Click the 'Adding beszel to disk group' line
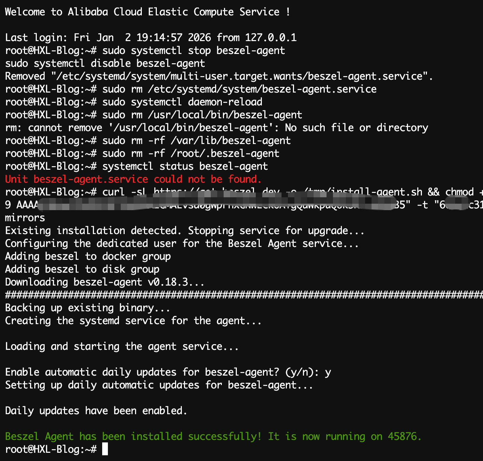Image resolution: width=483 pixels, height=461 pixels. (82, 269)
